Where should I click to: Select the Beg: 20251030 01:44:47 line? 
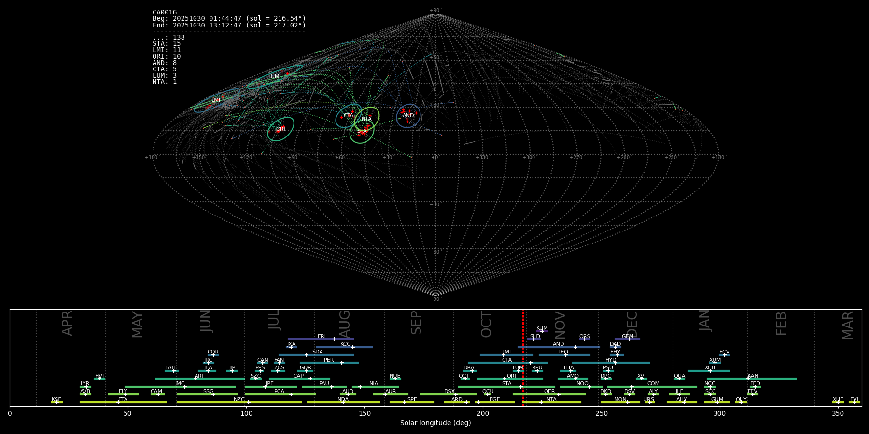[x=229, y=19]
